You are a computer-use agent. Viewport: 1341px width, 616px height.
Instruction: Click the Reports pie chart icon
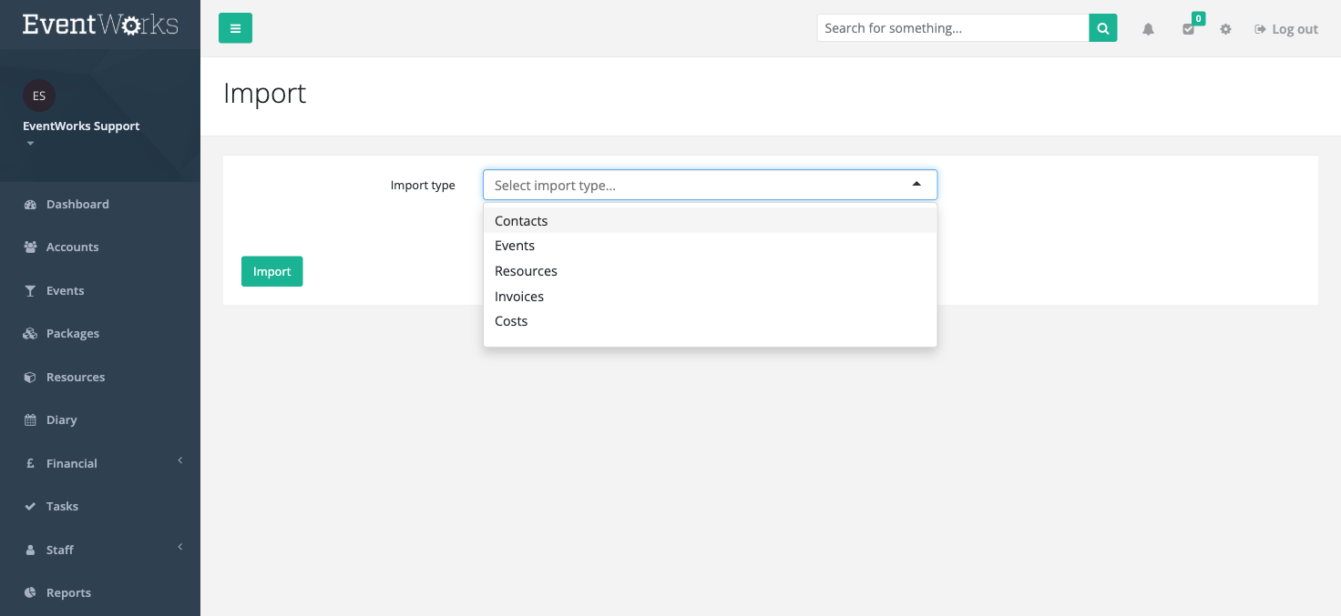coord(30,593)
